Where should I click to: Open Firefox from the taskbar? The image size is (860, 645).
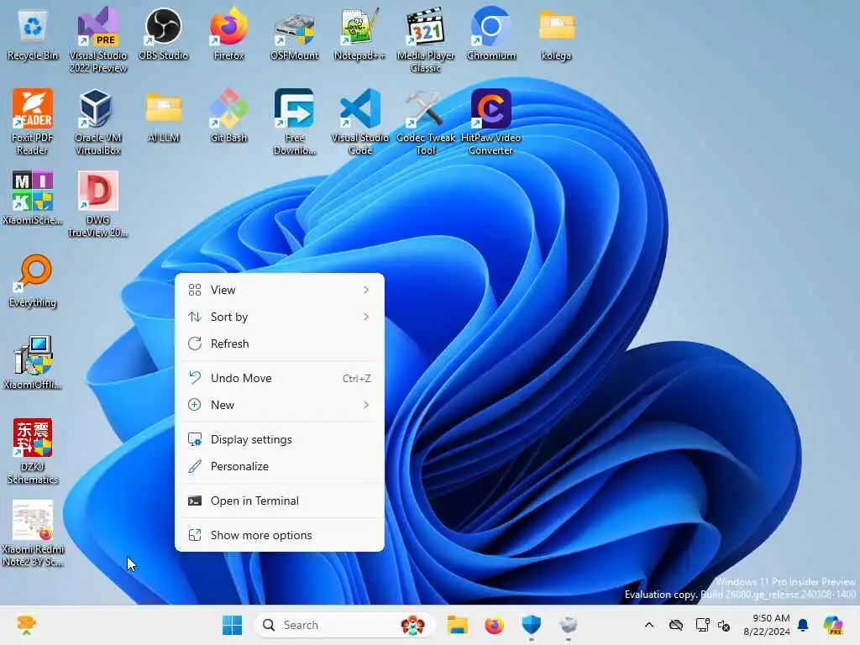pos(494,625)
